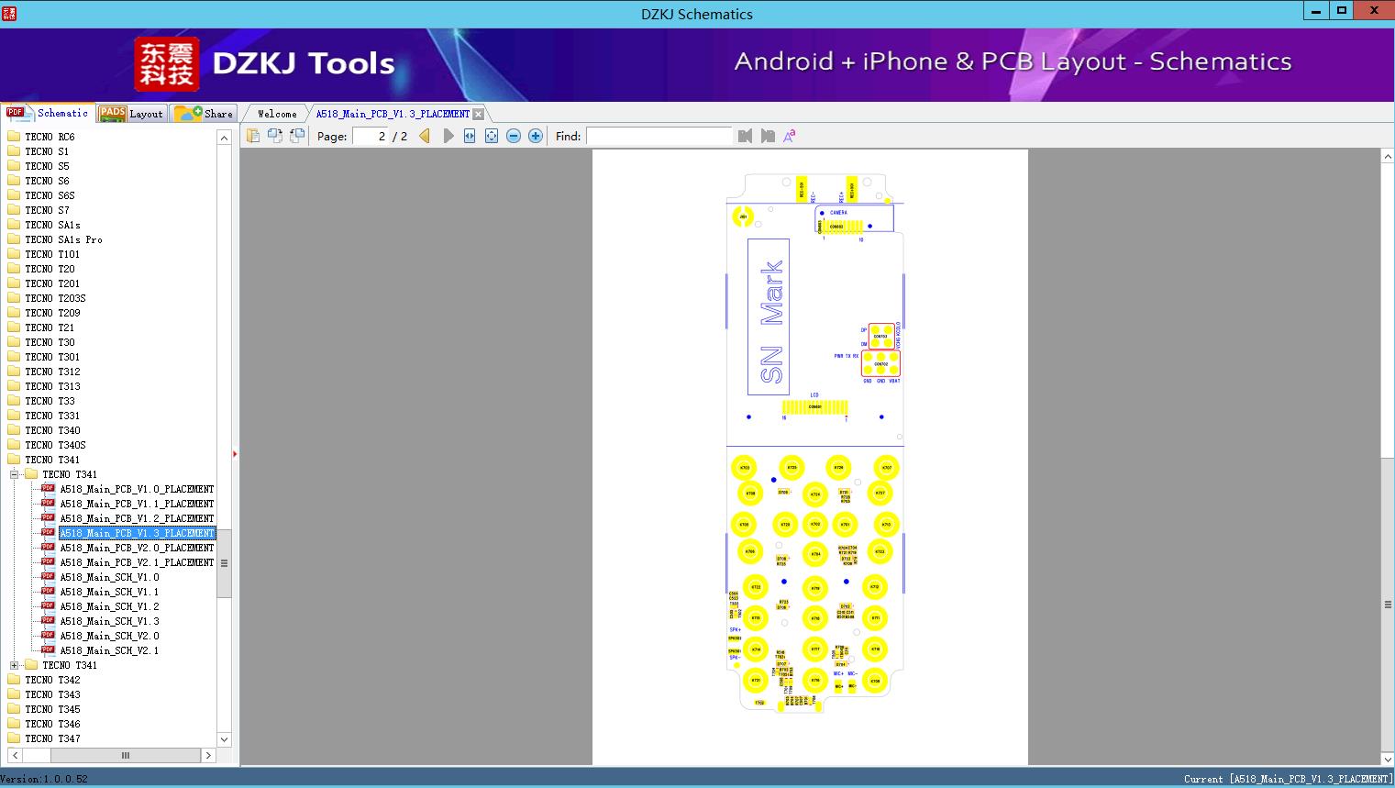Open A518_Main_SCH_V2.0 schematic
Image resolution: width=1395 pixels, height=788 pixels.
109,636
